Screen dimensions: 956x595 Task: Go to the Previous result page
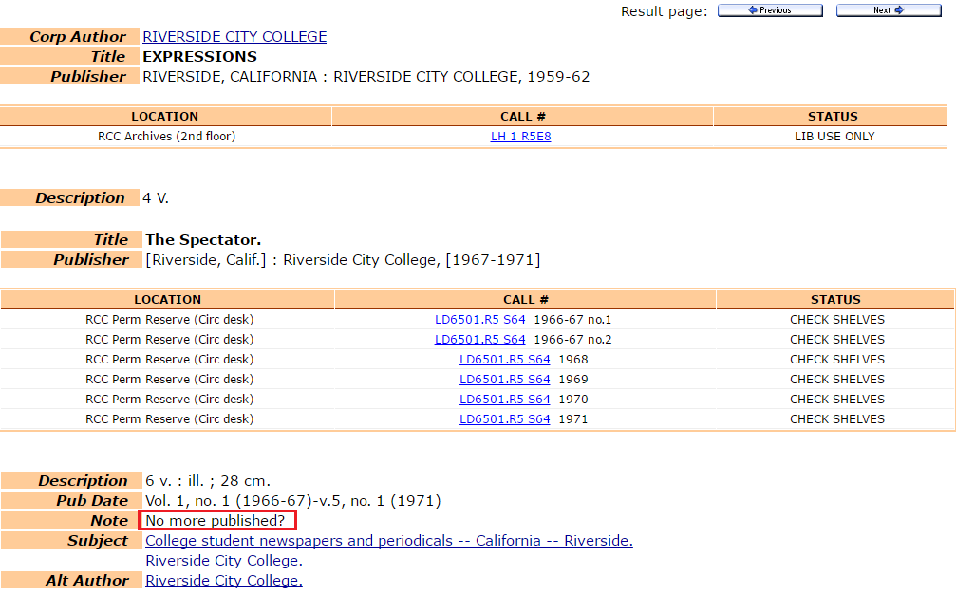770,10
